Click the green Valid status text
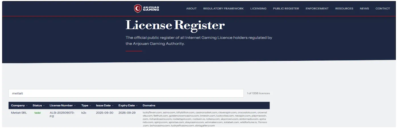 coord(37,113)
